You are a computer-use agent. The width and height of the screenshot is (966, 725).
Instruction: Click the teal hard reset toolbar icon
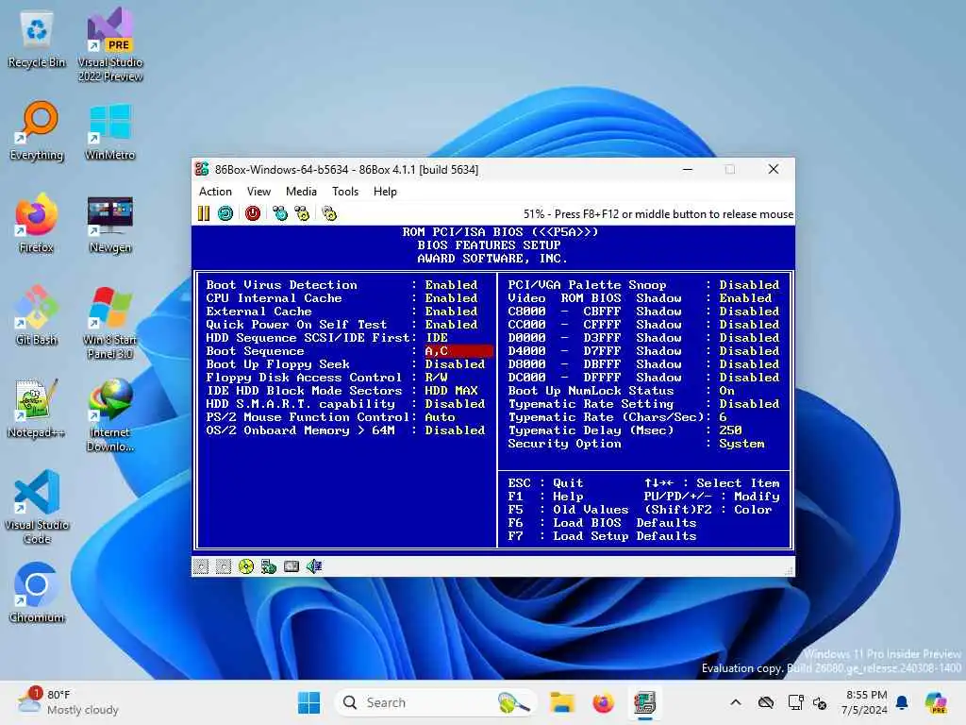[225, 213]
